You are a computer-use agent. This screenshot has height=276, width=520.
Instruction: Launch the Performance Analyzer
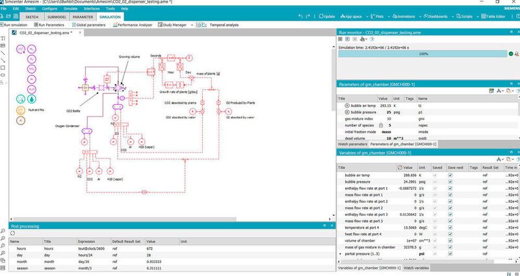133,25
